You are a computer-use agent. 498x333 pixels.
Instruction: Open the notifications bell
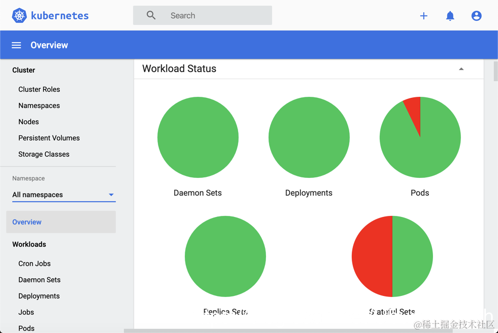point(450,16)
